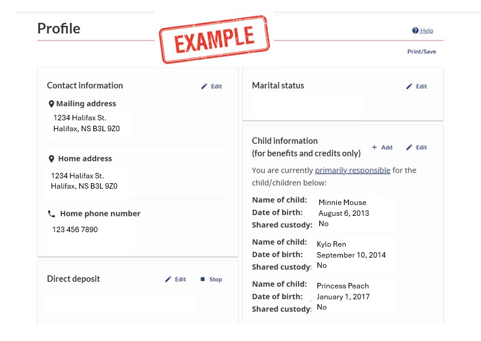Click the Profile page heading
This screenshot has width=481, height=341.
[x=59, y=28]
